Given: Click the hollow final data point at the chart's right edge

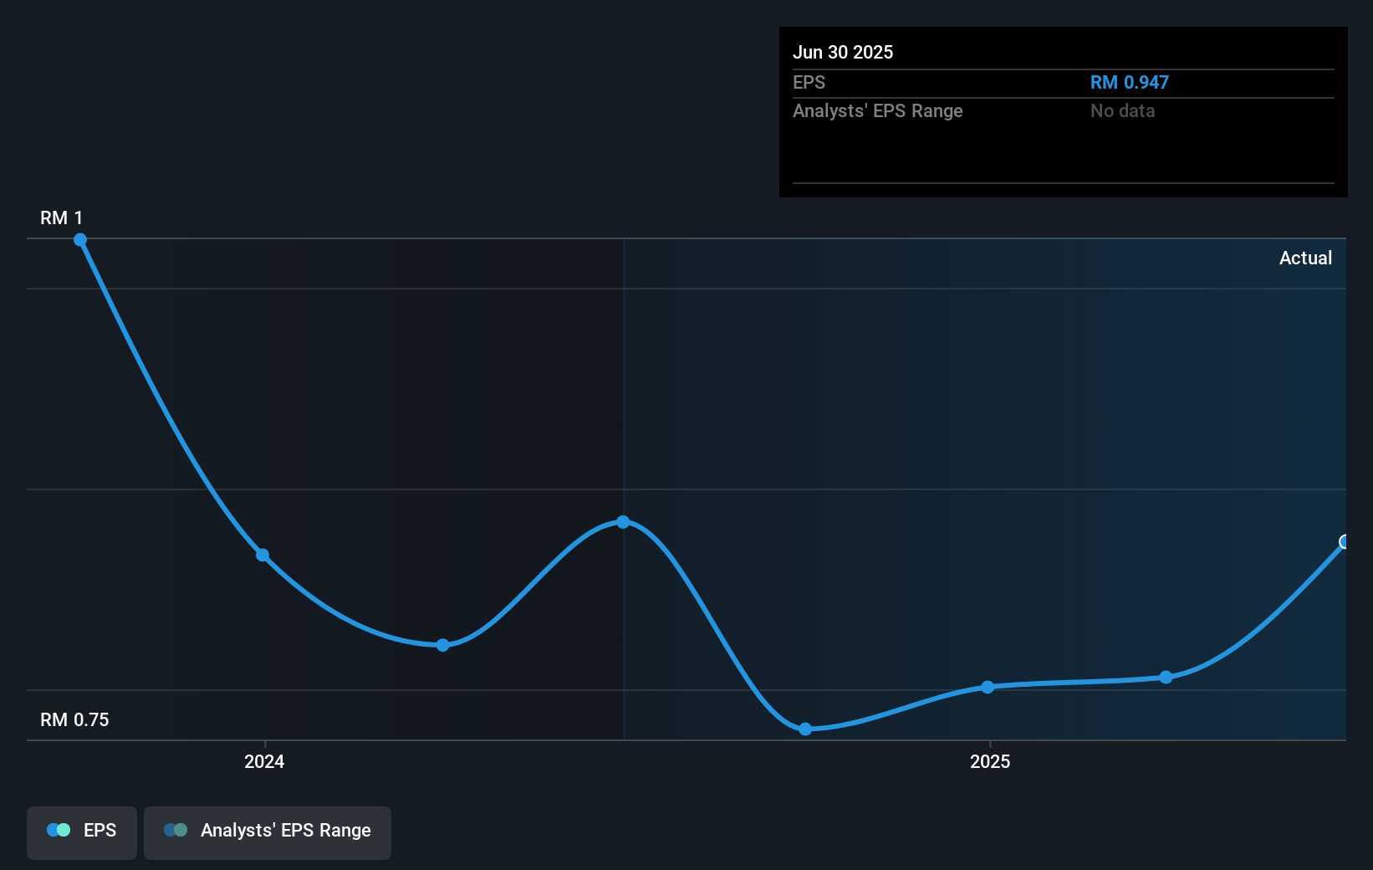Looking at the screenshot, I should tap(1345, 542).
